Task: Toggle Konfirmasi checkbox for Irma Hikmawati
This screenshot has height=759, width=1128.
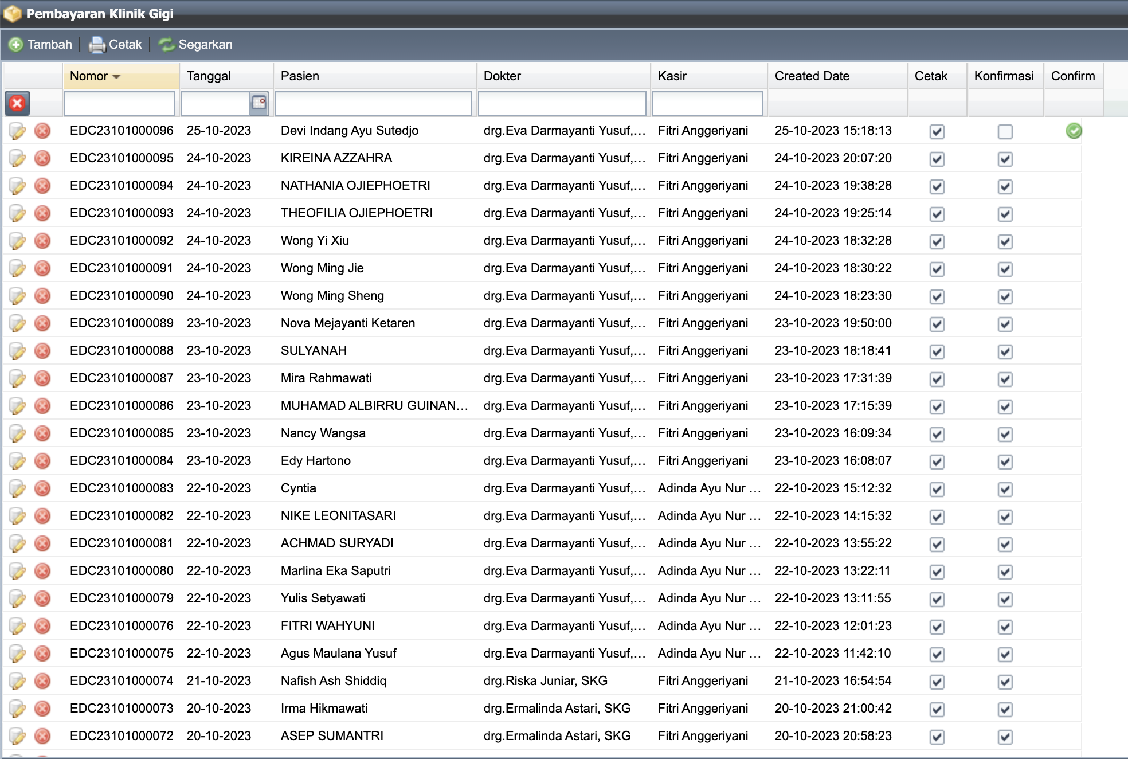Action: (1005, 710)
